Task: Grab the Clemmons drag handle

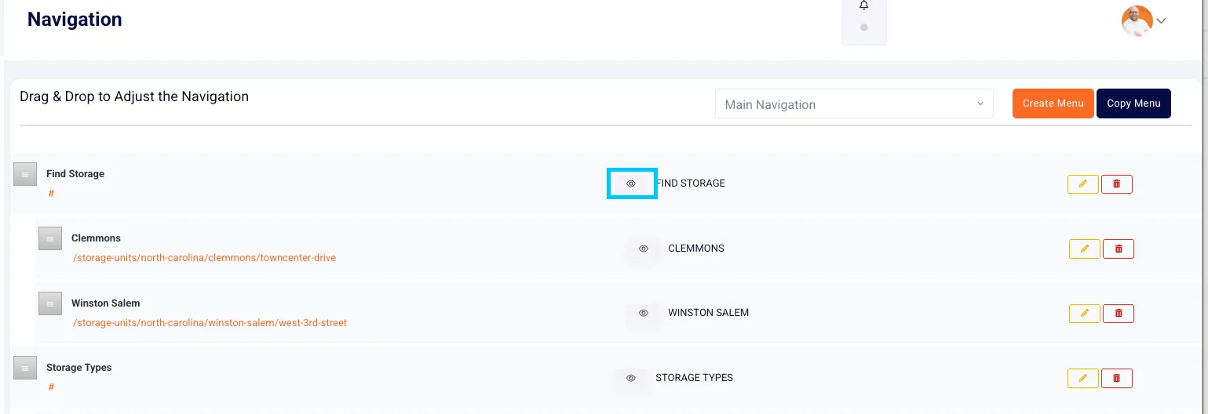Action: click(50, 238)
